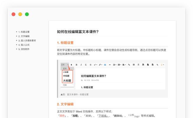Insert a table with grid icon
This screenshot has height=118, width=193.
134,65
